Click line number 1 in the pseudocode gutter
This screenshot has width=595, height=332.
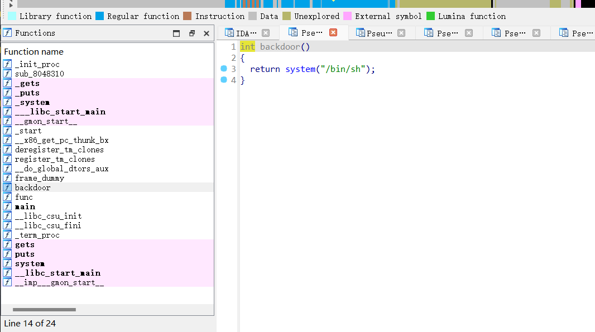point(233,47)
